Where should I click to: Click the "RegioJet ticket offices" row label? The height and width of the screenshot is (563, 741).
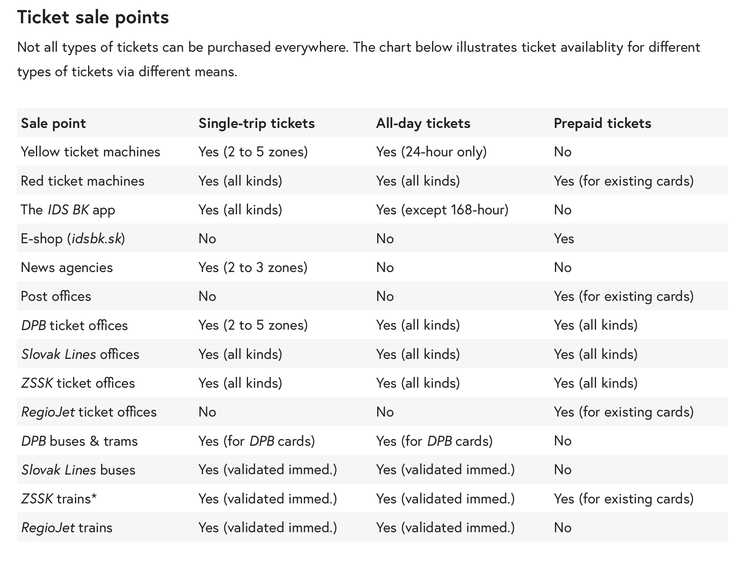click(89, 412)
